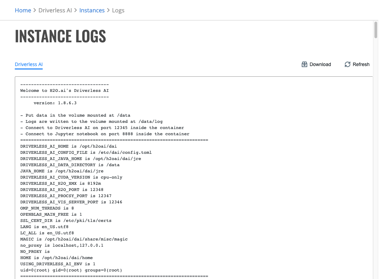This screenshot has height=279, width=382.
Task: Click the DRIVERLESS_AI_CUDA_VERSION cpu-only line
Action: tap(71, 178)
